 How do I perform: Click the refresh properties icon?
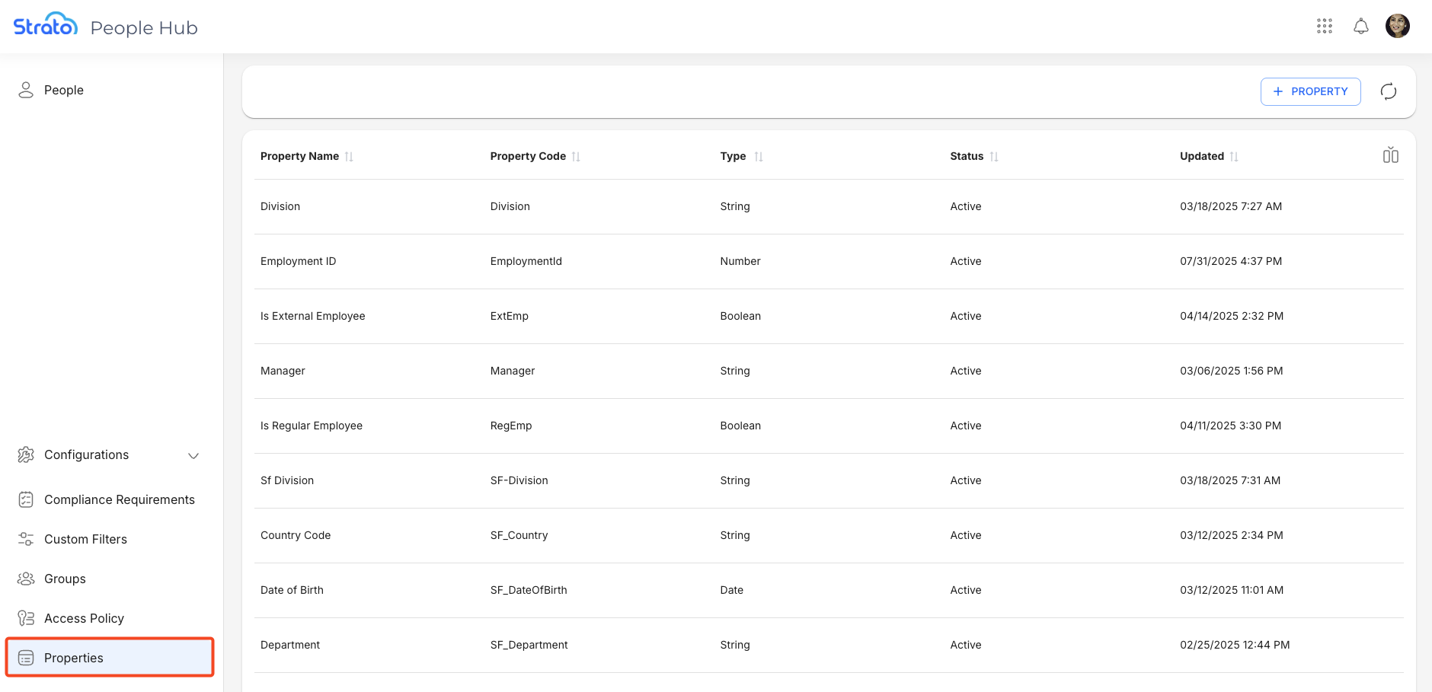click(1389, 91)
